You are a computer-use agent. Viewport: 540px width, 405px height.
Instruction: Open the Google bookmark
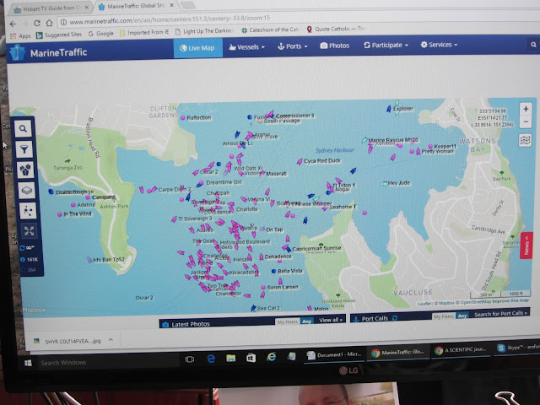click(x=101, y=34)
